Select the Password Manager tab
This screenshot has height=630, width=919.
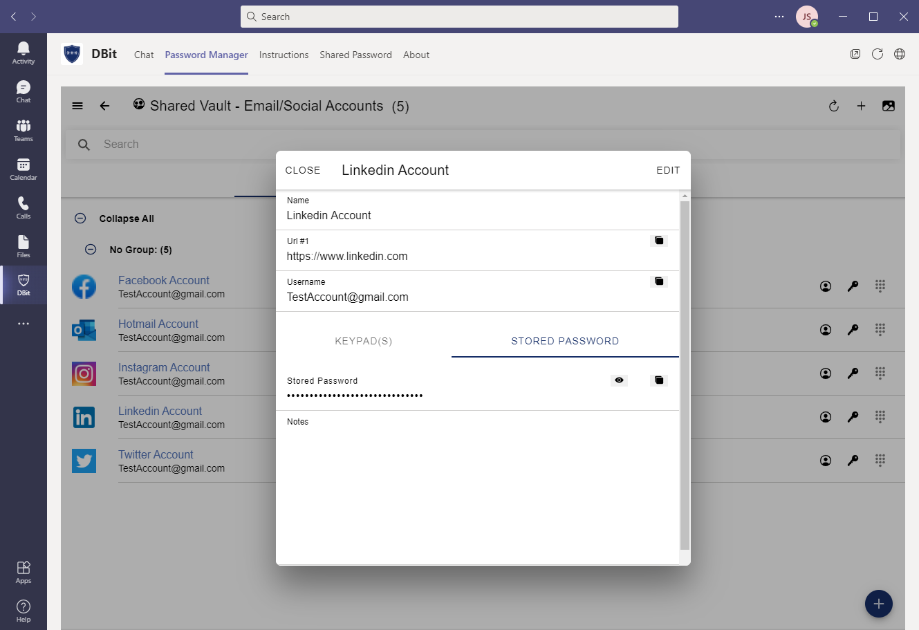tap(206, 55)
